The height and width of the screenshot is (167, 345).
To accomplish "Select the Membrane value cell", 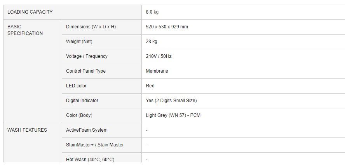I will point(157,71).
